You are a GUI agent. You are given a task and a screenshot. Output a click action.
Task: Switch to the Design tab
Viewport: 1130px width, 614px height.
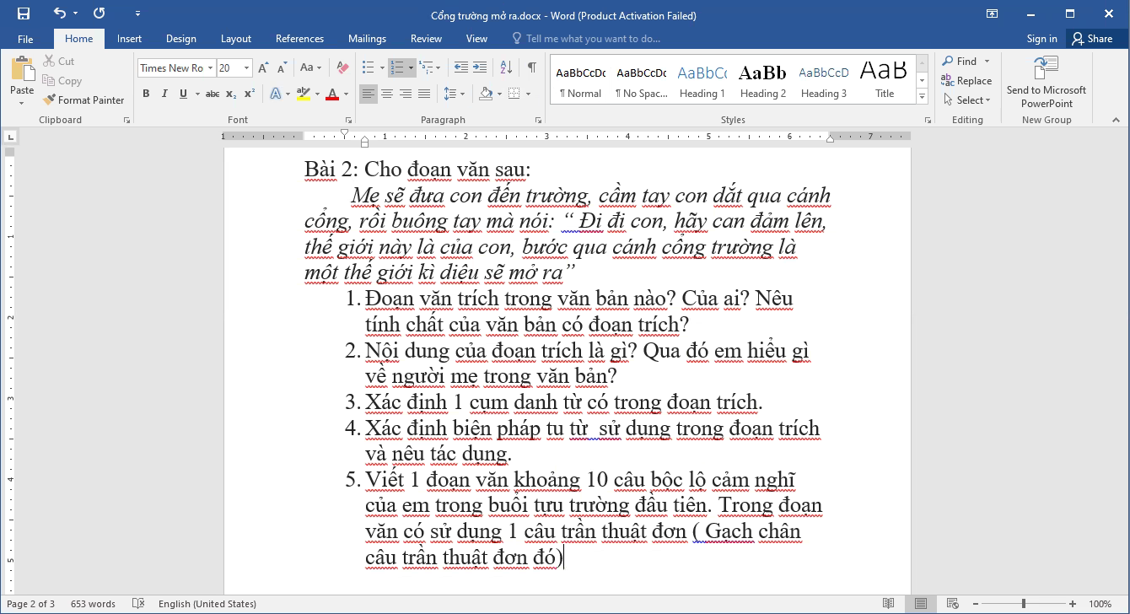pyautogui.click(x=180, y=39)
